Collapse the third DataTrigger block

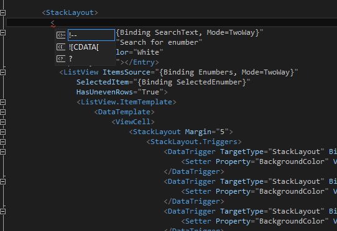click(2, 211)
